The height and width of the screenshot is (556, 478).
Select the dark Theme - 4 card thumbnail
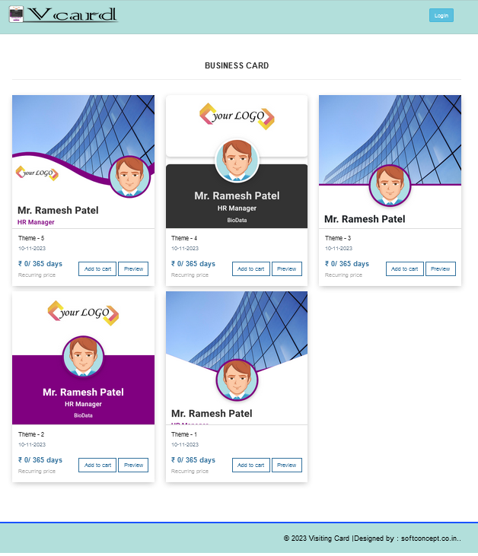pyautogui.click(x=237, y=162)
